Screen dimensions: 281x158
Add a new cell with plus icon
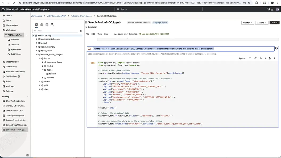[x=265, y=58]
